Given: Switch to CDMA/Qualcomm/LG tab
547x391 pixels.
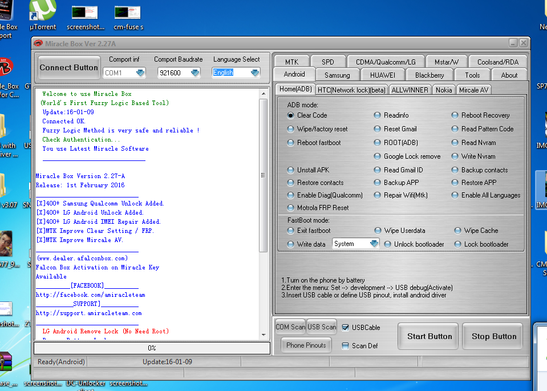Looking at the screenshot, I should click(386, 62).
